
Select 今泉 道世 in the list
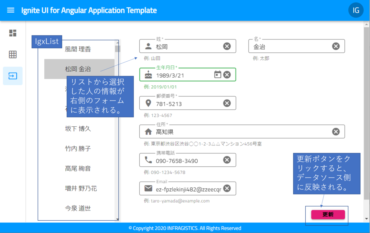79,208
